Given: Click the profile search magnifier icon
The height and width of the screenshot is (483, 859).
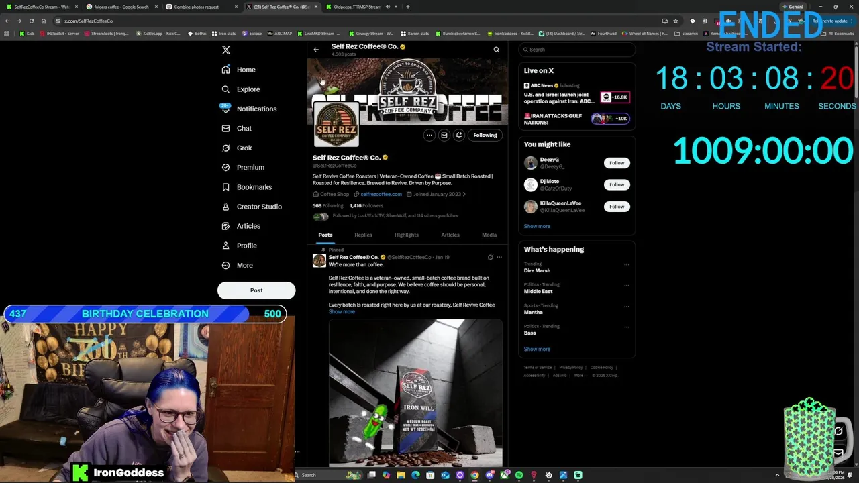Looking at the screenshot, I should [x=497, y=50].
